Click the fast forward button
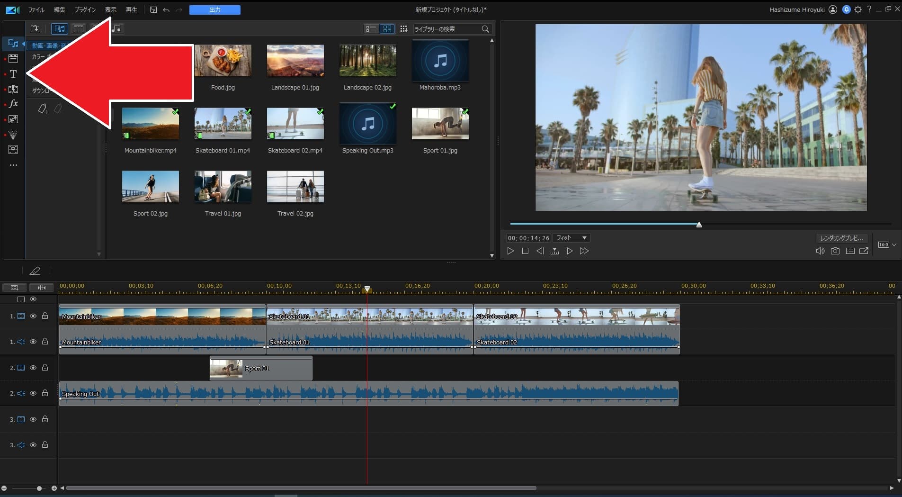The image size is (902, 497). (584, 251)
